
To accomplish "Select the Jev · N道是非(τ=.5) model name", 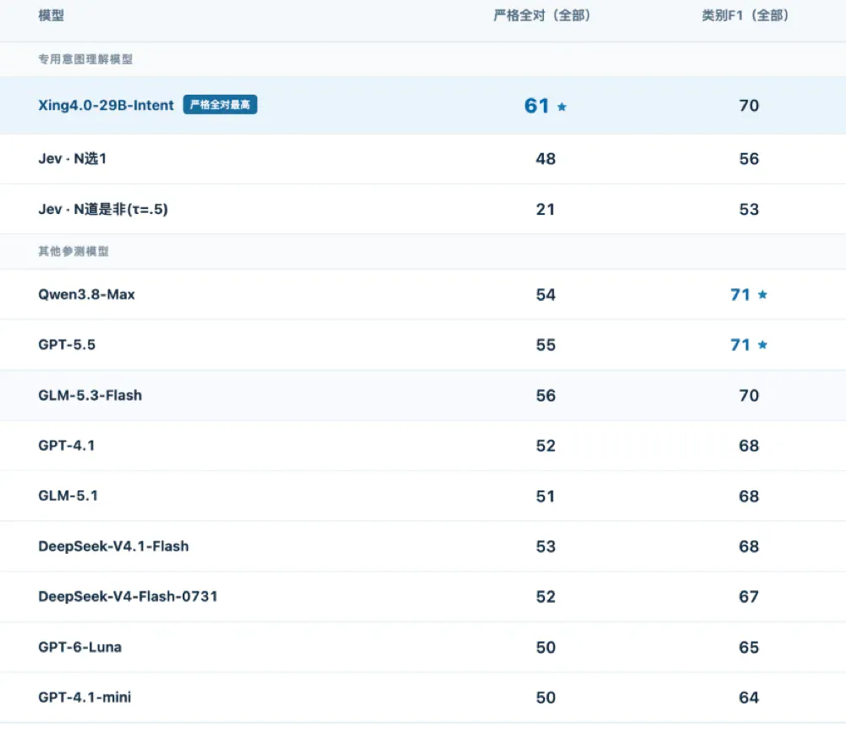I will [103, 209].
